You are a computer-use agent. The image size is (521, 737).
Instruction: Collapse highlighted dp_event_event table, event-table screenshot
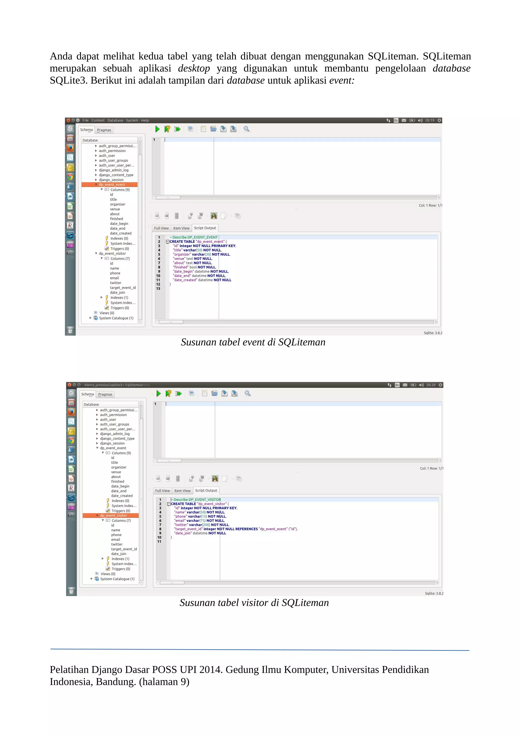pos(96,185)
